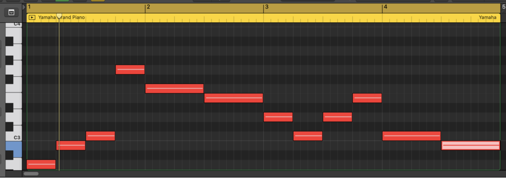Click bar 3 marker in the ruler
Image resolution: width=506 pixels, height=178 pixels.
266,7
